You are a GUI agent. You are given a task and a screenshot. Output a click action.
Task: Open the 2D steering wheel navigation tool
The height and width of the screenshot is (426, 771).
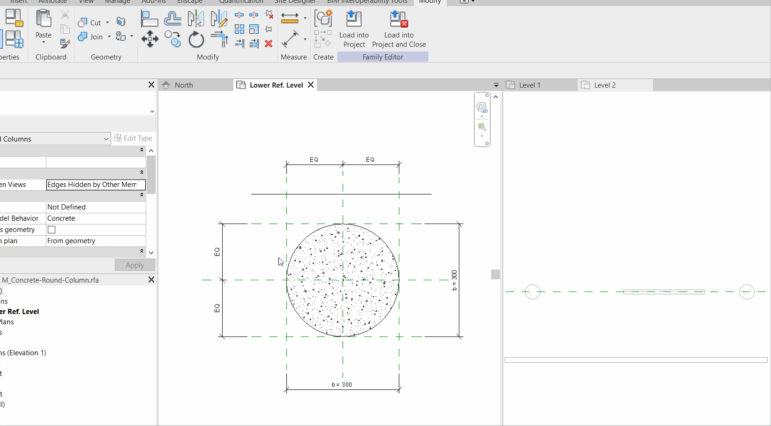point(482,107)
